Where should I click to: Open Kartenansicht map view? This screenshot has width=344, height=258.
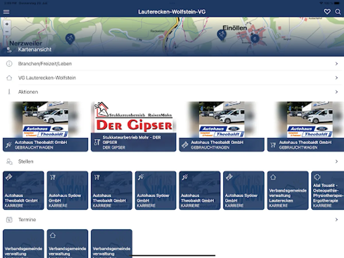click(x=35, y=49)
